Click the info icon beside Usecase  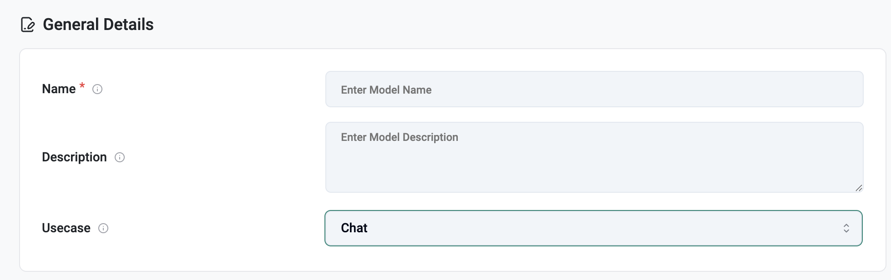tap(103, 228)
